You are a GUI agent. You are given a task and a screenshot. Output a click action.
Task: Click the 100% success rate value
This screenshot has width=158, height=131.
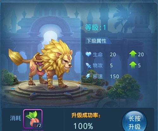pyautogui.click(x=83, y=126)
